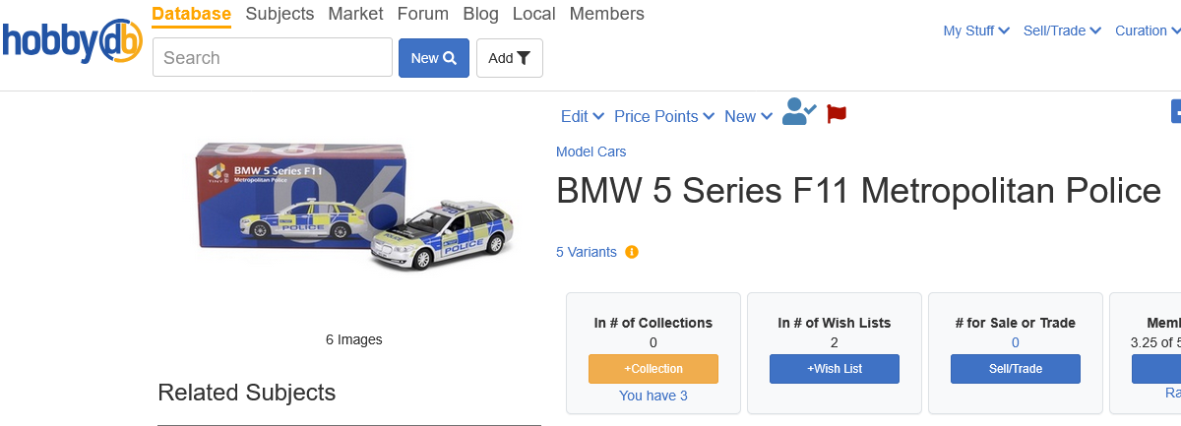The width and height of the screenshot is (1181, 426).
Task: Open the Forum tab
Action: click(422, 14)
